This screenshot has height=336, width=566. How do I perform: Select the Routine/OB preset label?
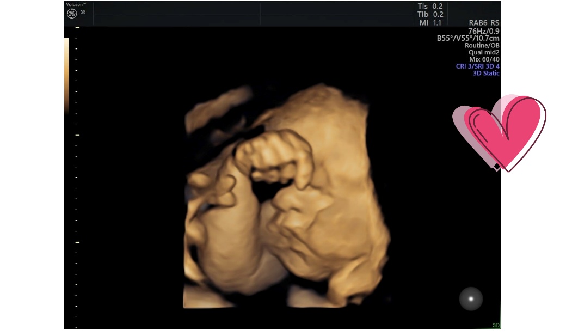tap(482, 46)
